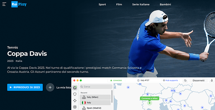Add Coppa Davis with the plus icon
Image resolution: width=215 pixels, height=110 pixels.
[50, 87]
